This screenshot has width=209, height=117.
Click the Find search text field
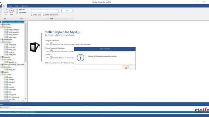click(45, 11)
